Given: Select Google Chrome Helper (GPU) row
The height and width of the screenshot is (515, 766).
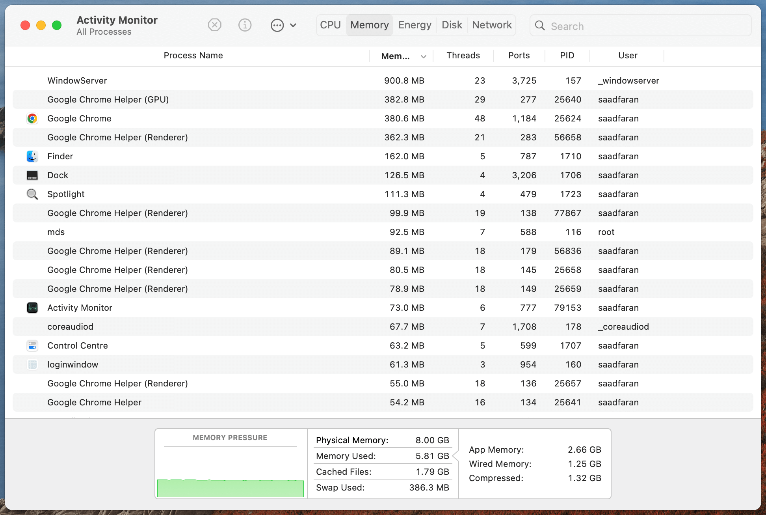Looking at the screenshot, I should (383, 99).
